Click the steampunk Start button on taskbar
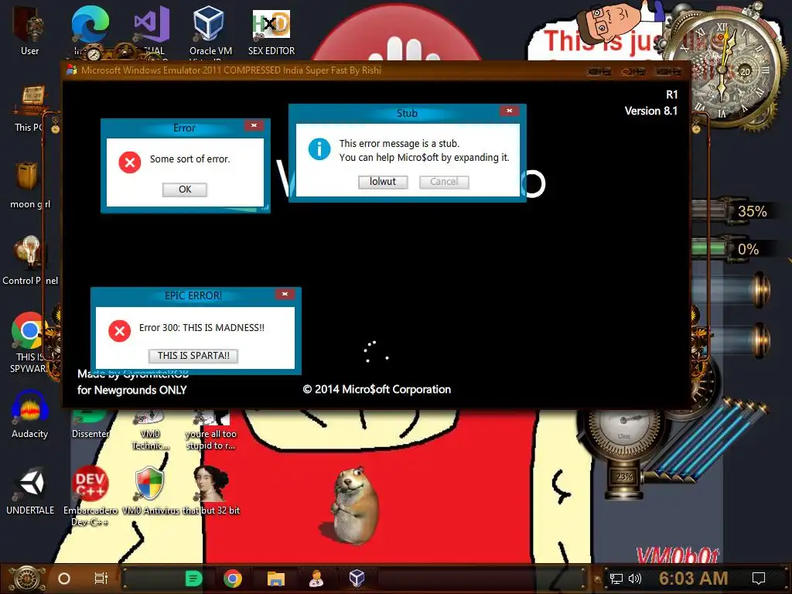Image resolution: width=792 pixels, height=594 pixels. [28, 579]
